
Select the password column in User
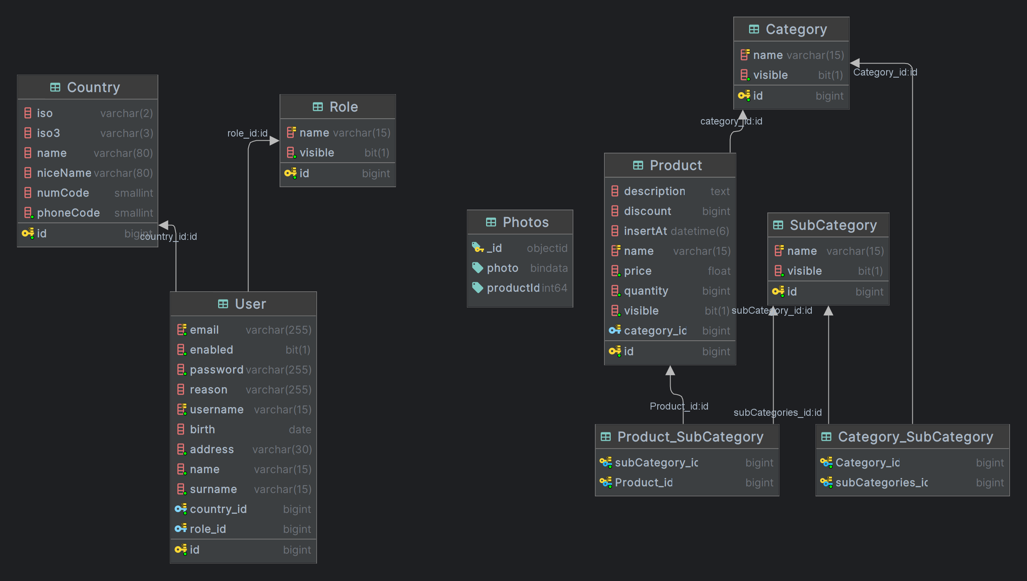point(216,369)
